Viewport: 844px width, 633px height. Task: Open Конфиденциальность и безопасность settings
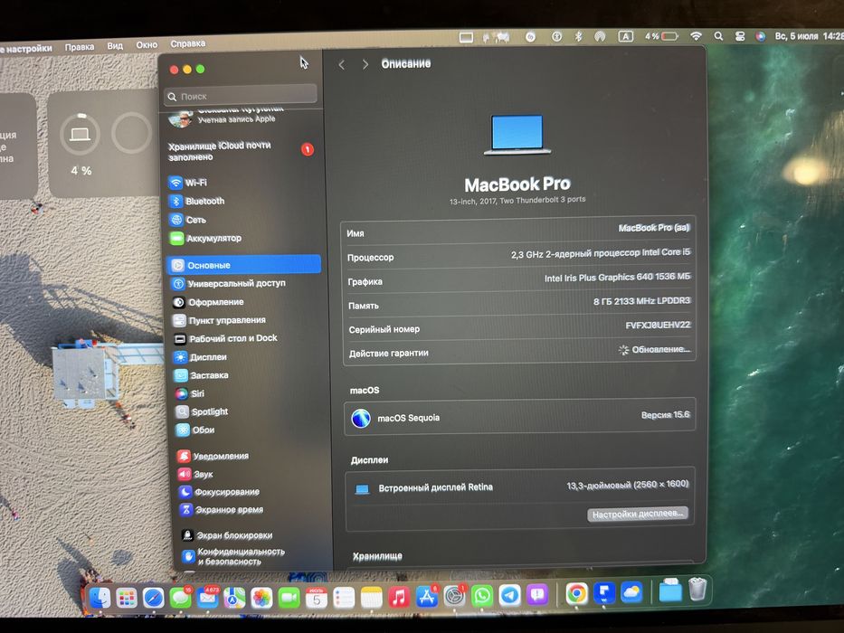click(233, 556)
